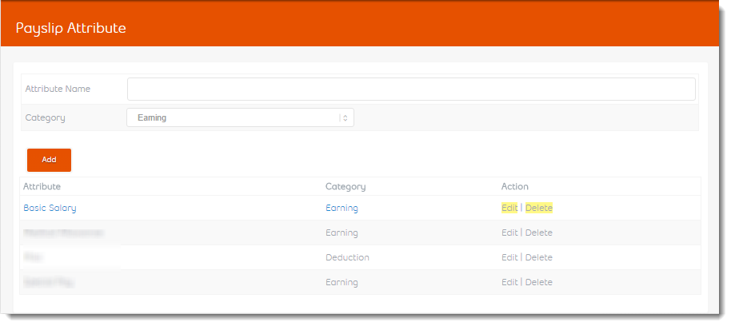The image size is (731, 326).
Task: Click the Category column header
Action: pyautogui.click(x=346, y=187)
